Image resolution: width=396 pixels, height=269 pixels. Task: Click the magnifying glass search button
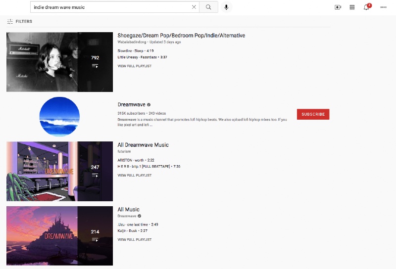[x=208, y=7]
